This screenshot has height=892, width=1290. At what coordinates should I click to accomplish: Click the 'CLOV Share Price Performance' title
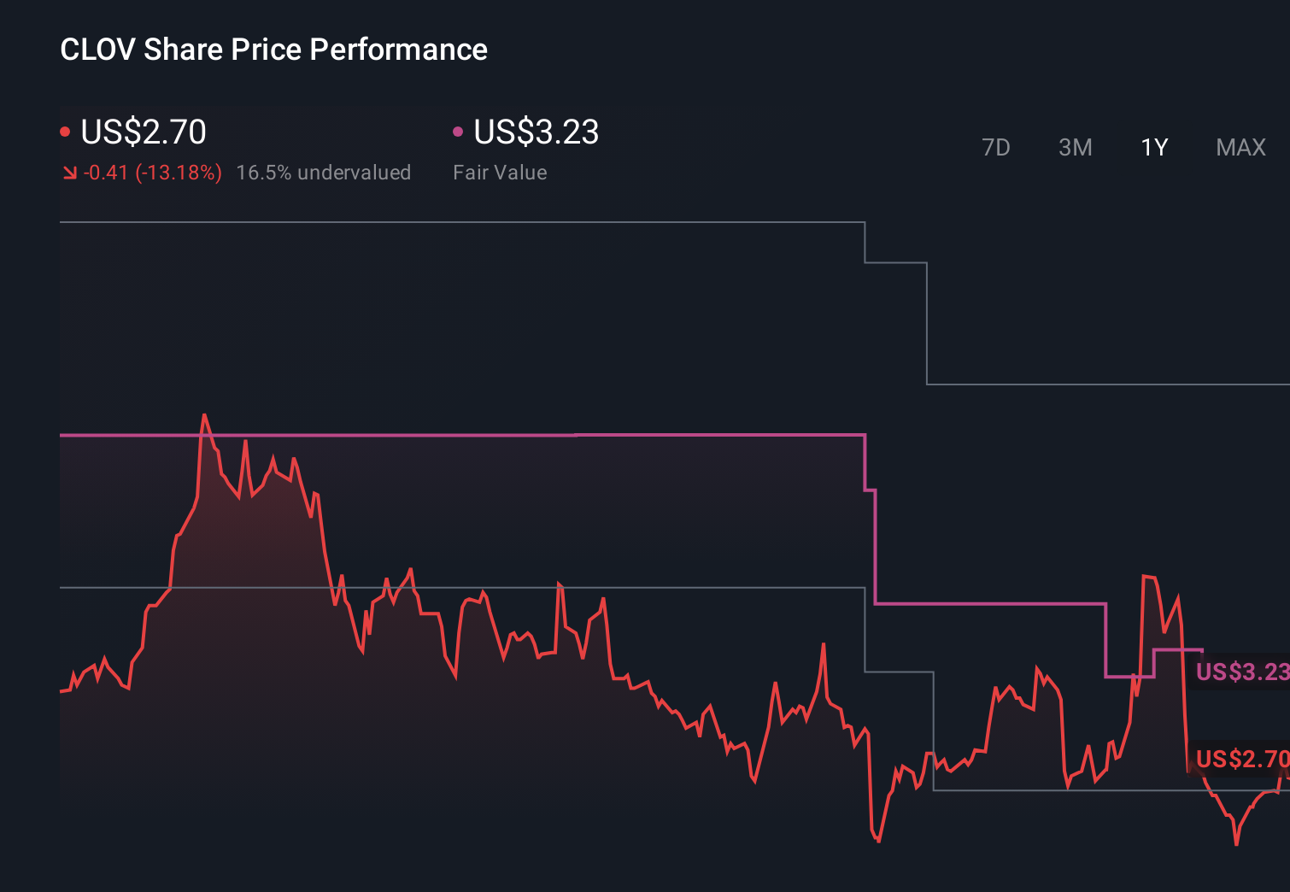pos(273,49)
